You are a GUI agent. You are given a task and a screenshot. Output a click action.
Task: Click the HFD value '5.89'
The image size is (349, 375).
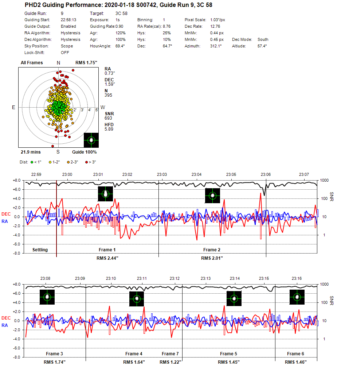click(x=109, y=129)
